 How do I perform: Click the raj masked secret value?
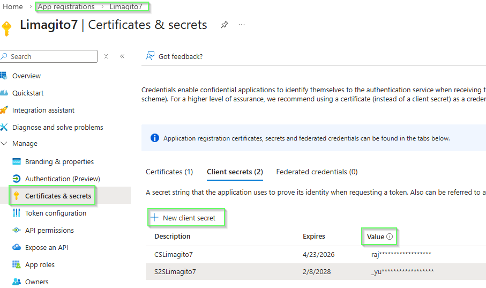401,255
